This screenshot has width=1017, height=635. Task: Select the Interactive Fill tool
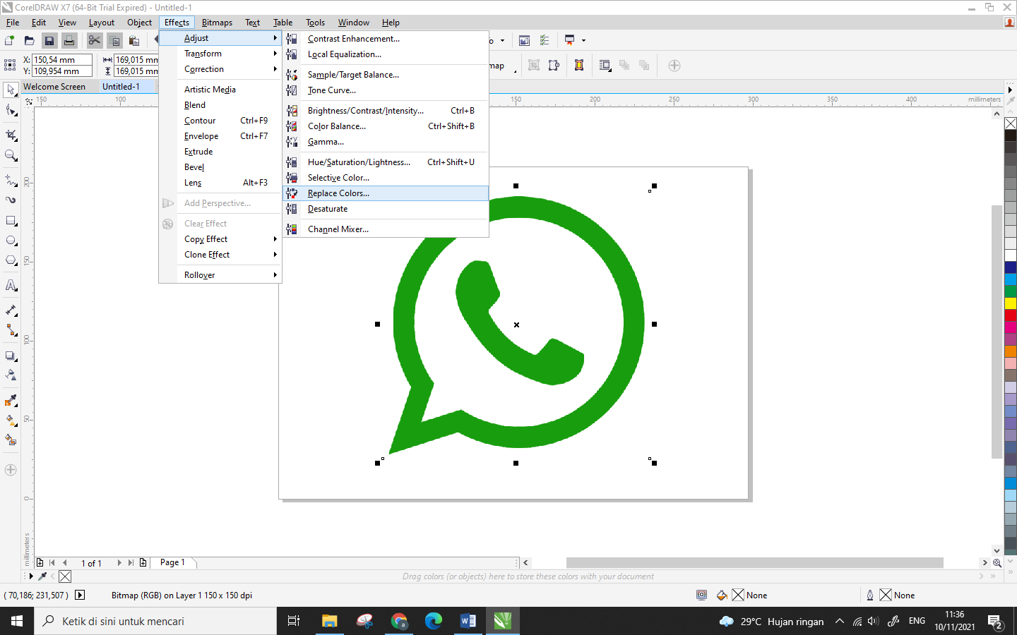tap(11, 420)
